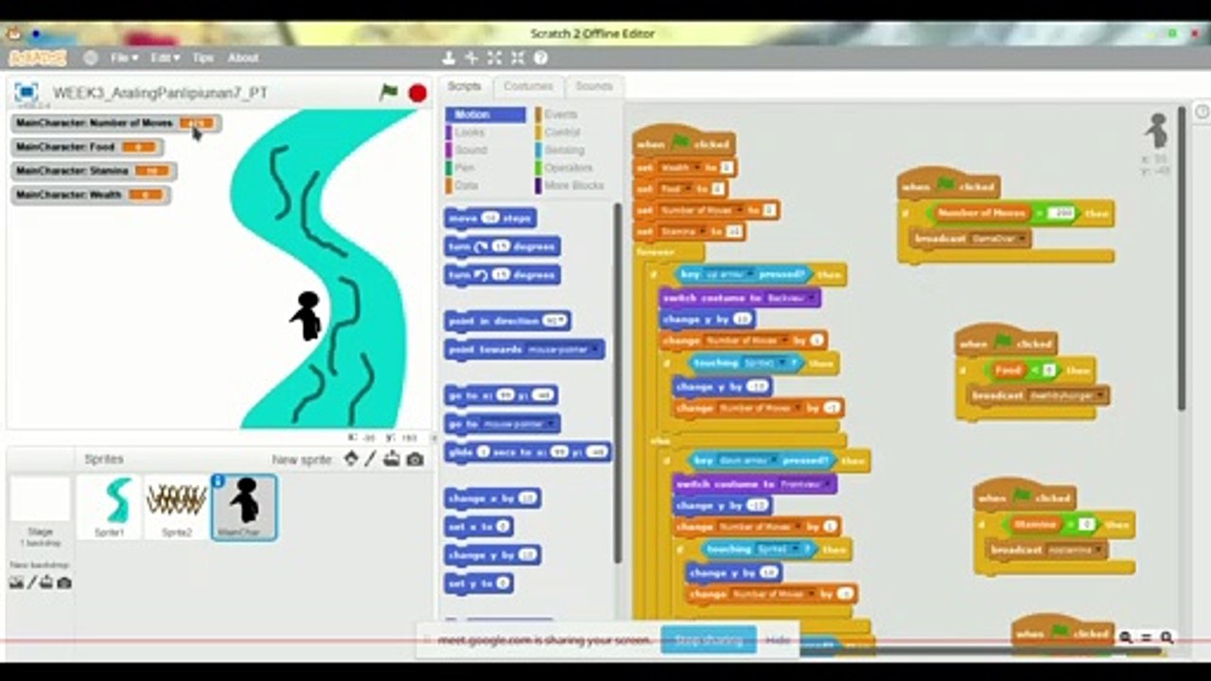Screen dimensions: 1211x681
Task: Select the Sprite1 river thumbnail
Action: tap(110, 507)
